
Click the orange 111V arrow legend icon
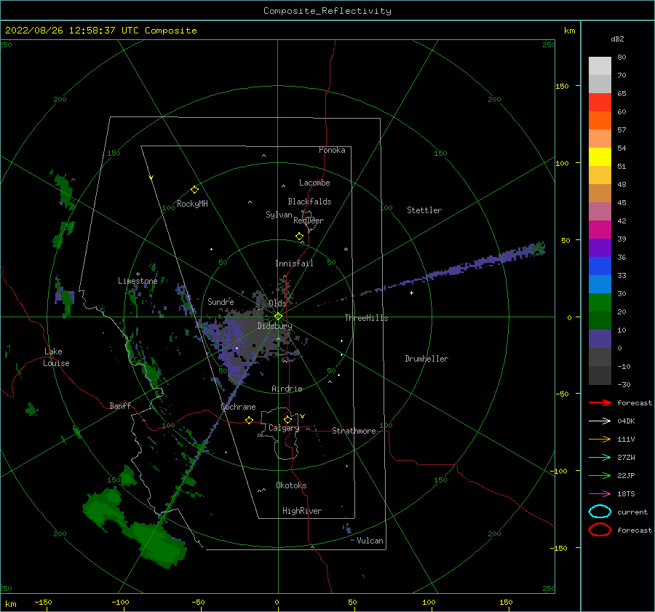click(600, 439)
